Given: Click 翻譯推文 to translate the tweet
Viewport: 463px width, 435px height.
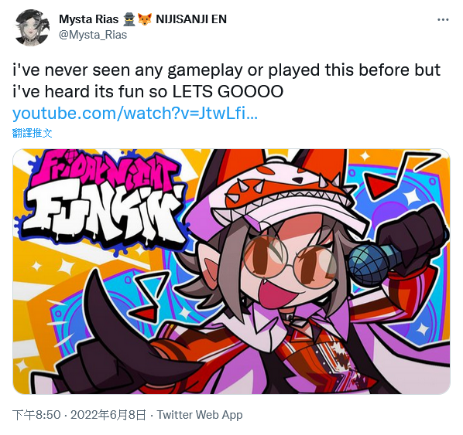Looking at the screenshot, I should coord(33,133).
